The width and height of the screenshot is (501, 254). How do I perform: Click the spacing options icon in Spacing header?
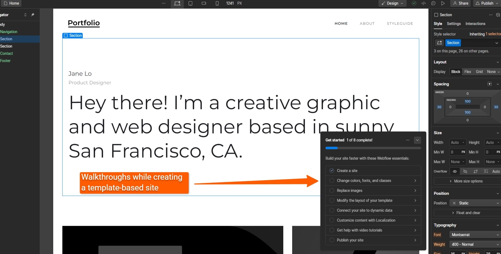pyautogui.click(x=489, y=84)
